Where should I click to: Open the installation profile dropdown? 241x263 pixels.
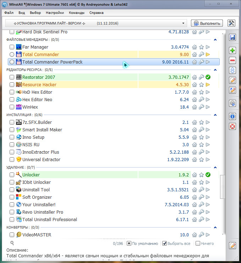tap(96, 23)
